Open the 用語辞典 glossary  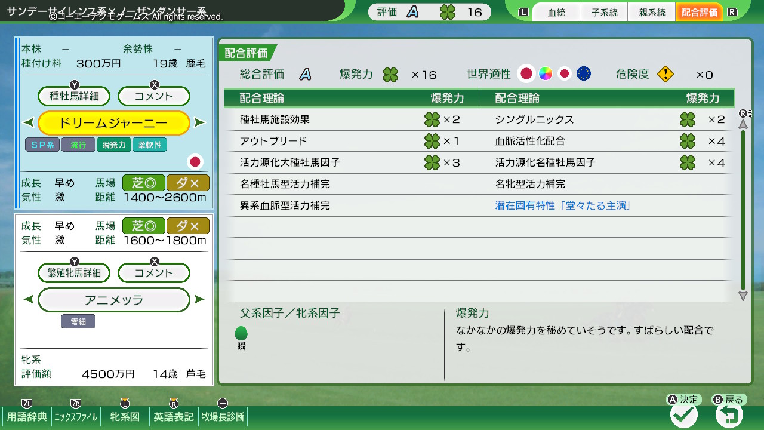click(27, 417)
